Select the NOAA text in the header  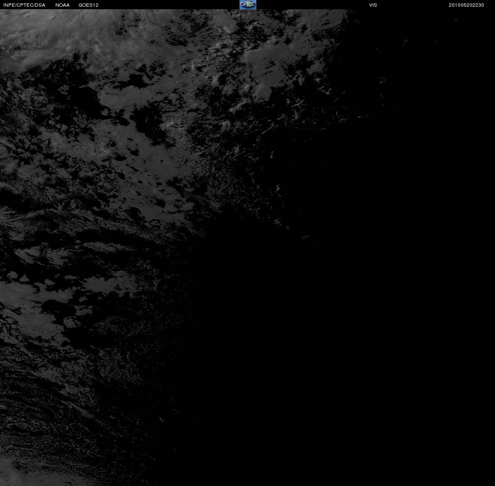tap(63, 5)
